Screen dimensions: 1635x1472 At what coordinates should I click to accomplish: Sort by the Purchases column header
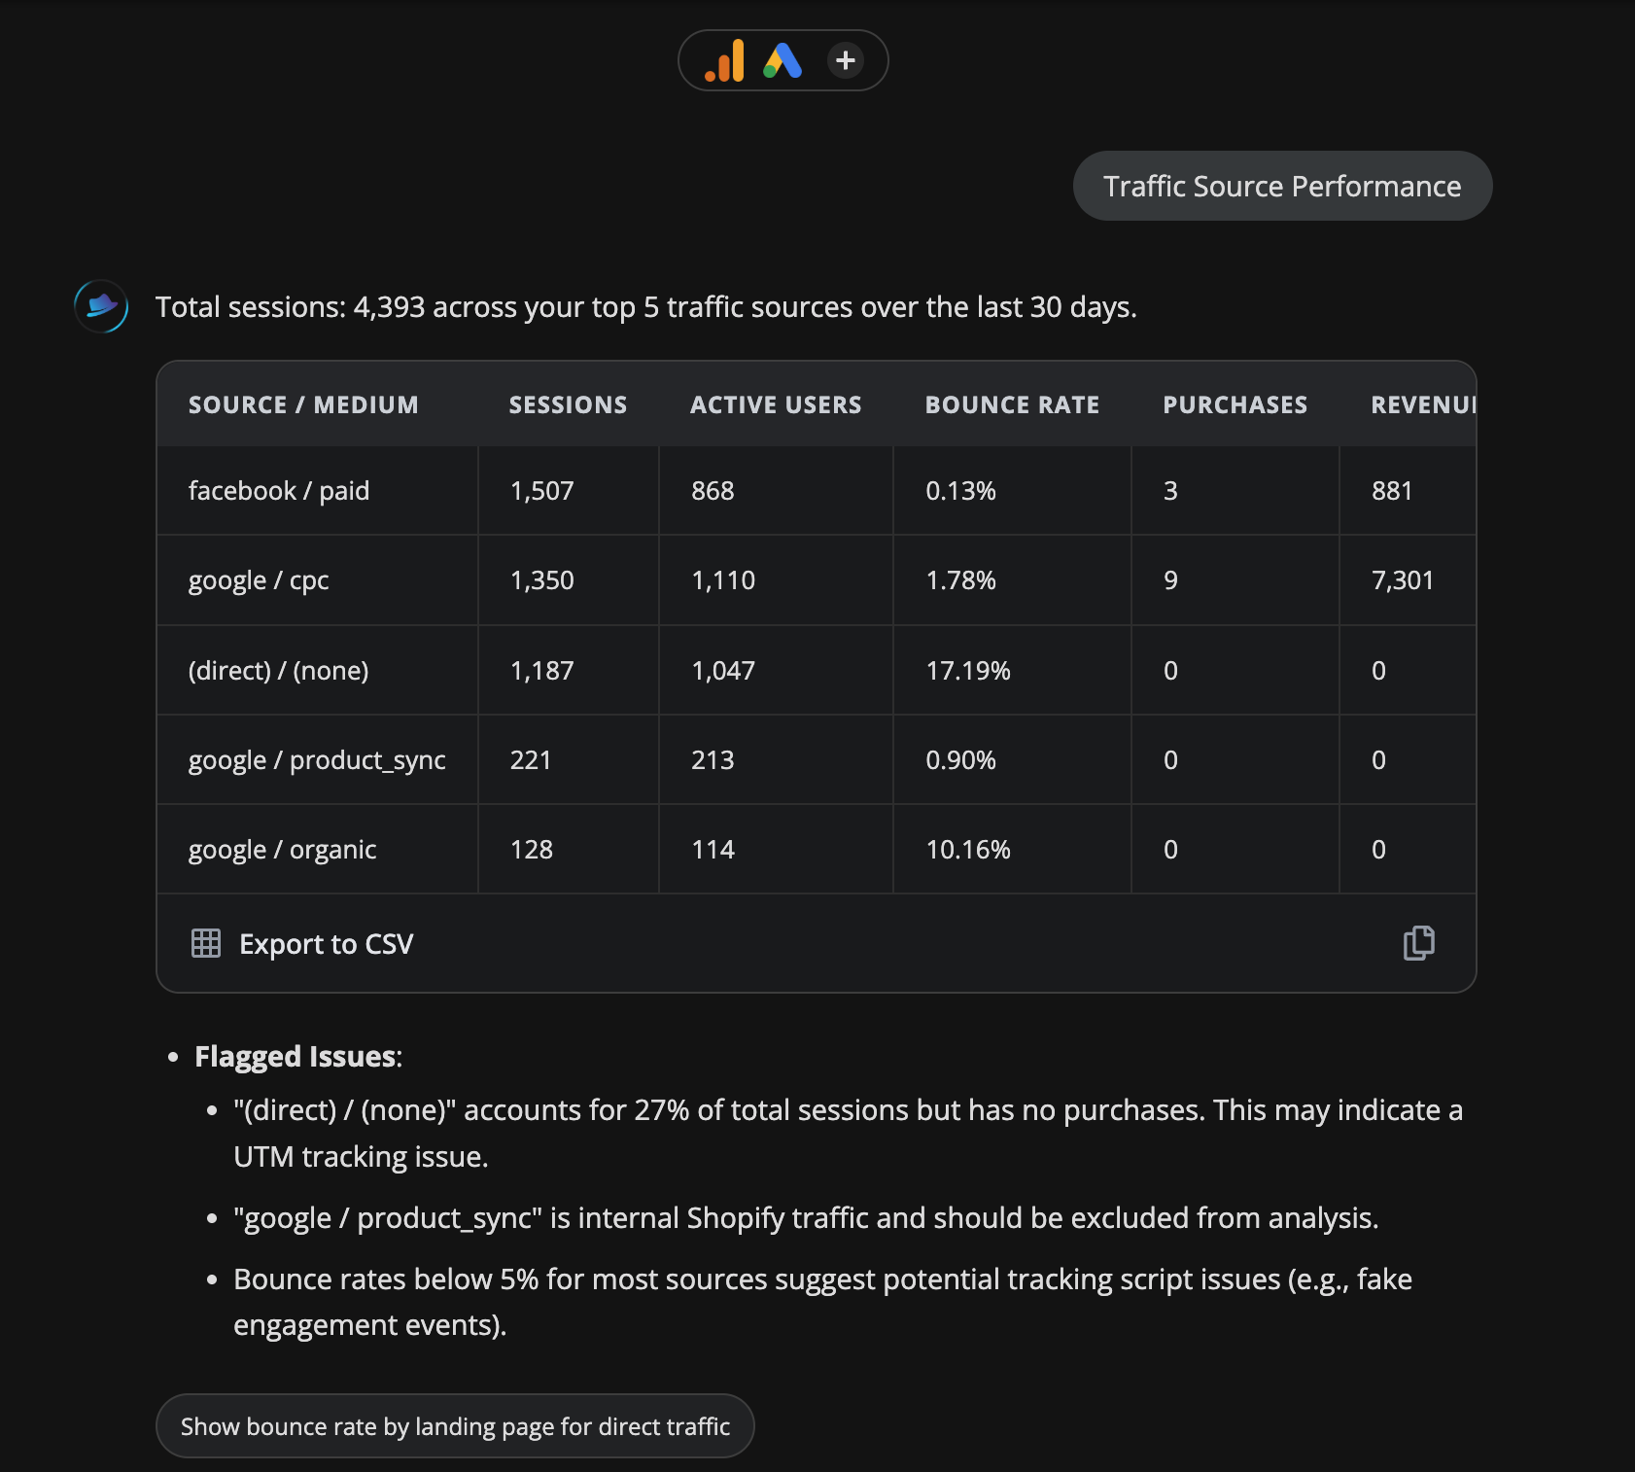(1235, 404)
